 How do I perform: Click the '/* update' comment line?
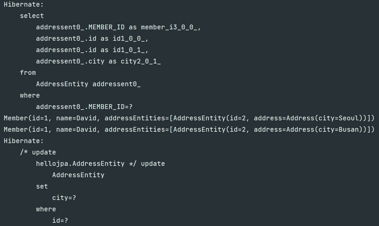pos(38,152)
